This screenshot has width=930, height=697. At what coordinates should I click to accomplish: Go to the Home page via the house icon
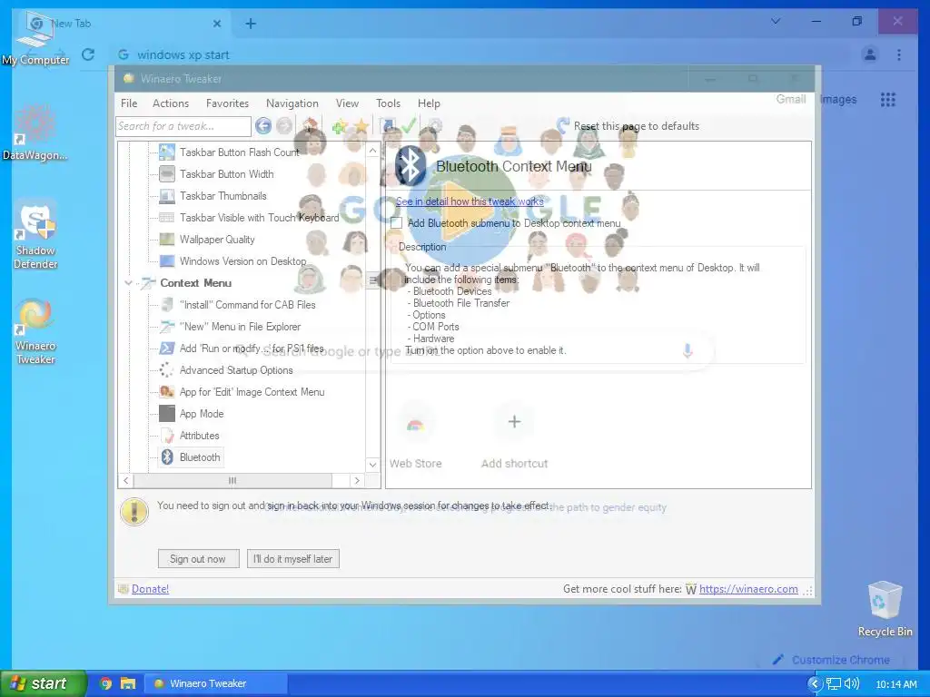click(x=310, y=125)
